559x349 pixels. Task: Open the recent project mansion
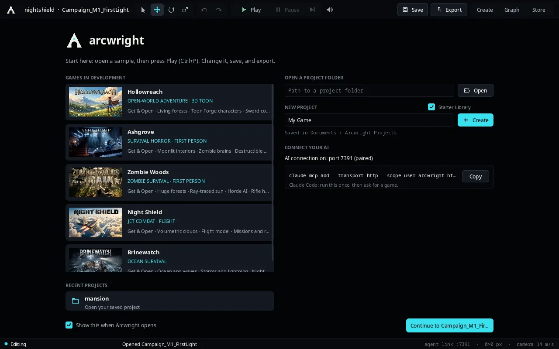170,301
